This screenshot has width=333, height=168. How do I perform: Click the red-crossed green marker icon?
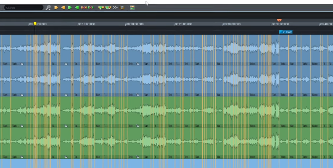tap(90, 8)
